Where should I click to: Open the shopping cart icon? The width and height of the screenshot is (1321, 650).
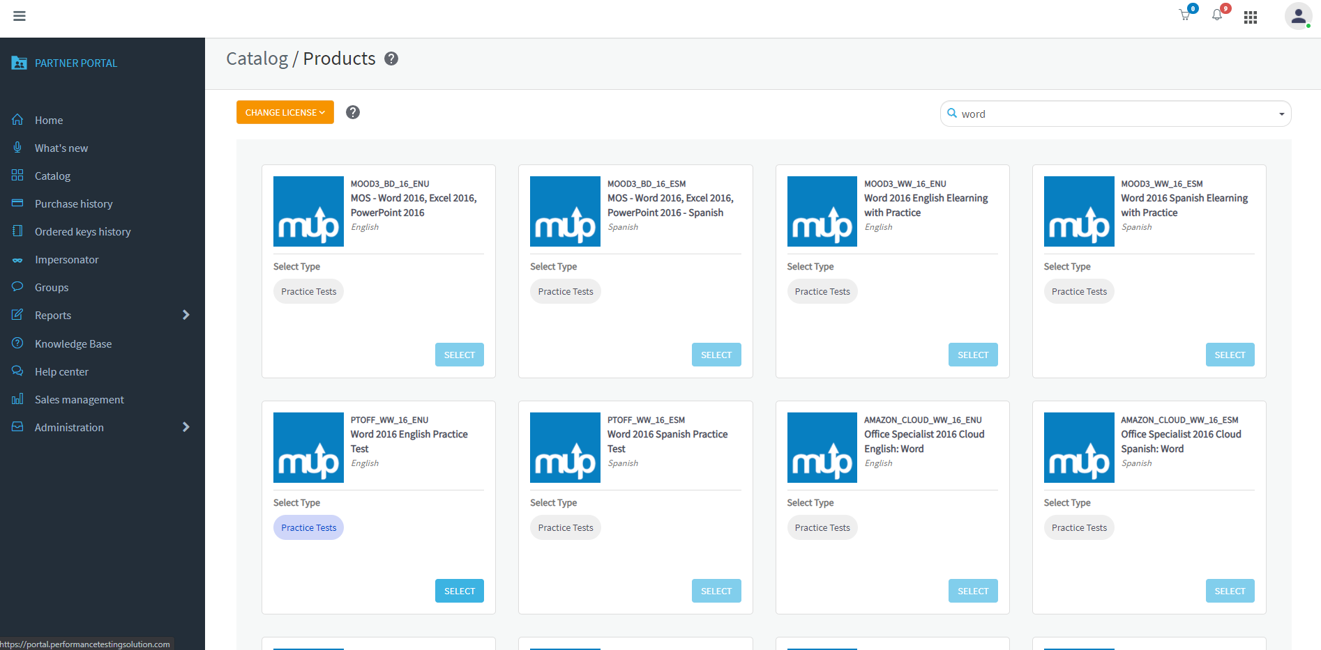coord(1184,15)
